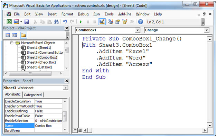The height and width of the screenshot is (137, 217).
Task: Click the Name property value field
Action: point(48,126)
